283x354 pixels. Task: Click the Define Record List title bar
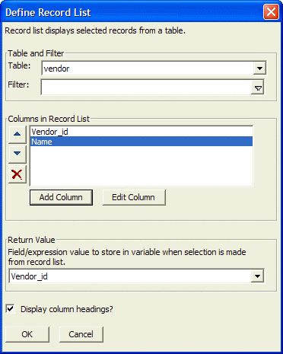[x=132, y=12]
